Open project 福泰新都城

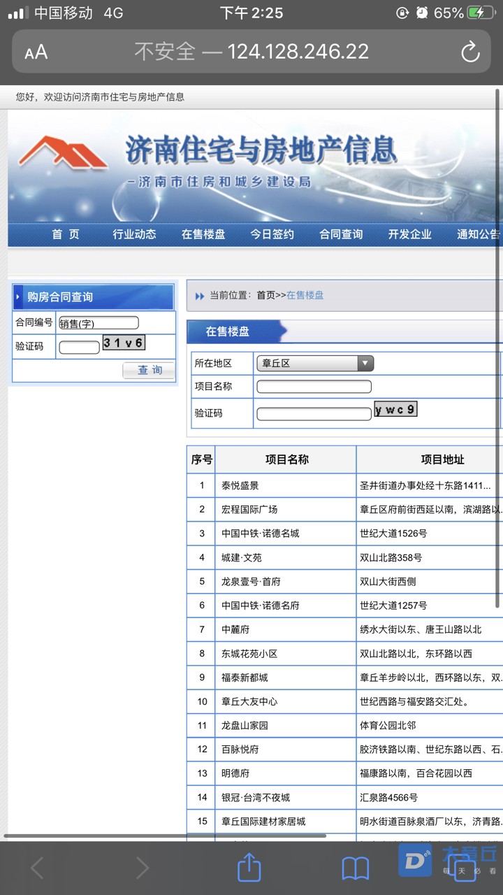tap(245, 678)
